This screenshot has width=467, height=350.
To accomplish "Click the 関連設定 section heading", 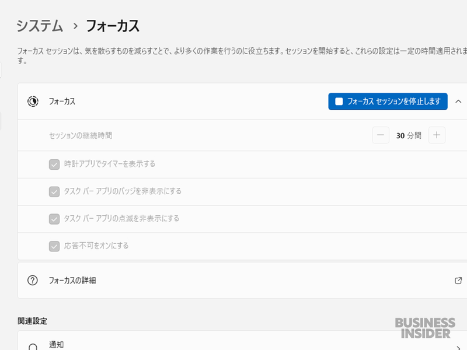I will tap(32, 321).
